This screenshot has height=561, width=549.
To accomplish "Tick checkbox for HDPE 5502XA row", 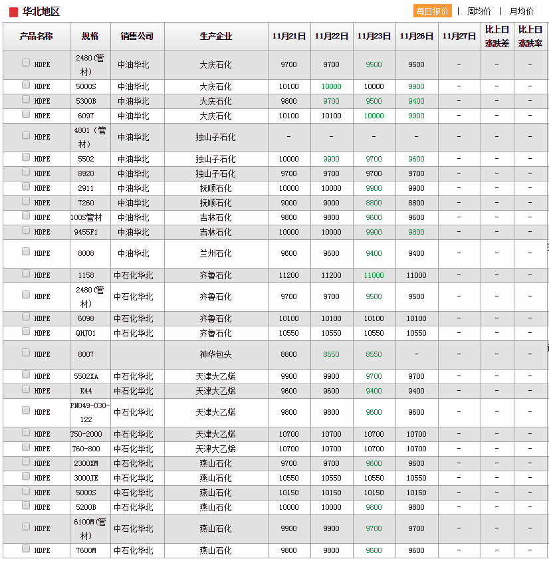I will (x=26, y=374).
